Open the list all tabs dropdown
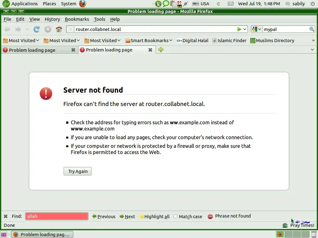The width and height of the screenshot is (318, 238). click(312, 50)
